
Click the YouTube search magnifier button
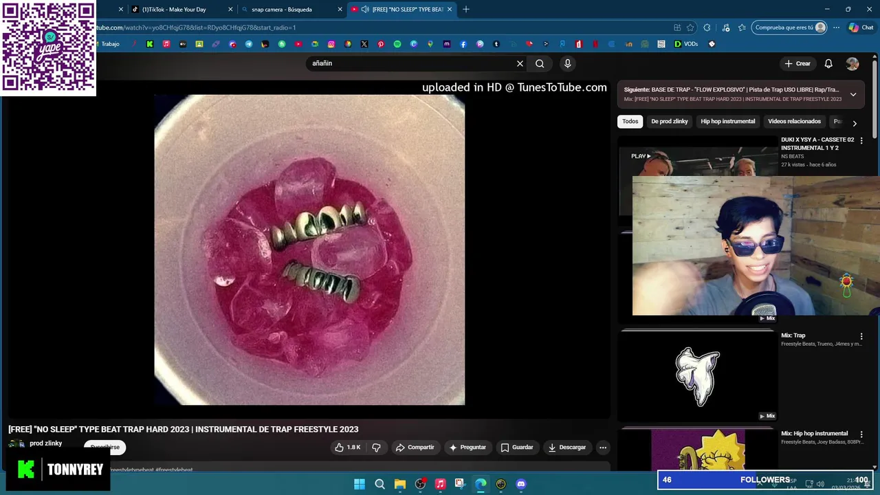pyautogui.click(x=540, y=63)
